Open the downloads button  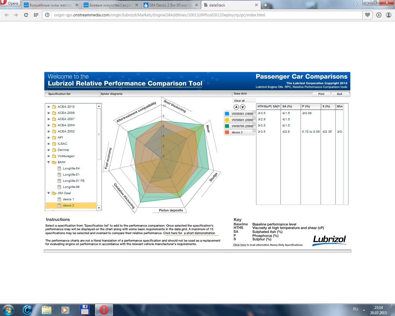coord(379,15)
